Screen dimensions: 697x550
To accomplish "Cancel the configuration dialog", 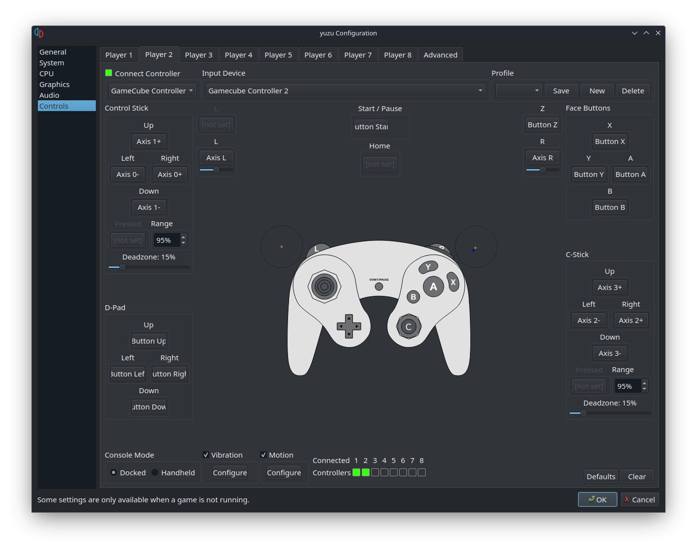I will coord(639,499).
